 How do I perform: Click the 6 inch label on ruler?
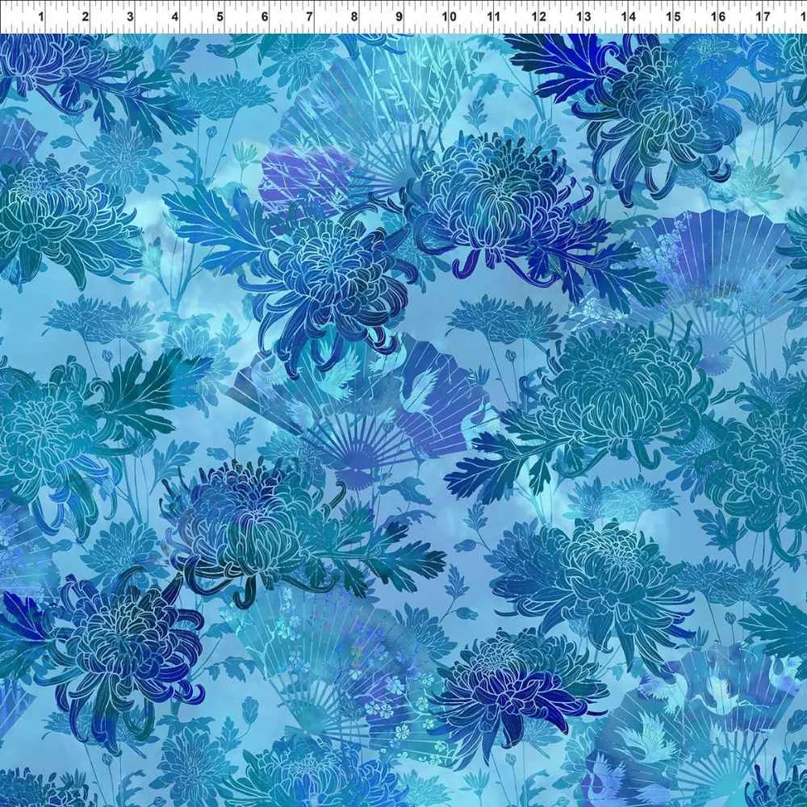[265, 16]
